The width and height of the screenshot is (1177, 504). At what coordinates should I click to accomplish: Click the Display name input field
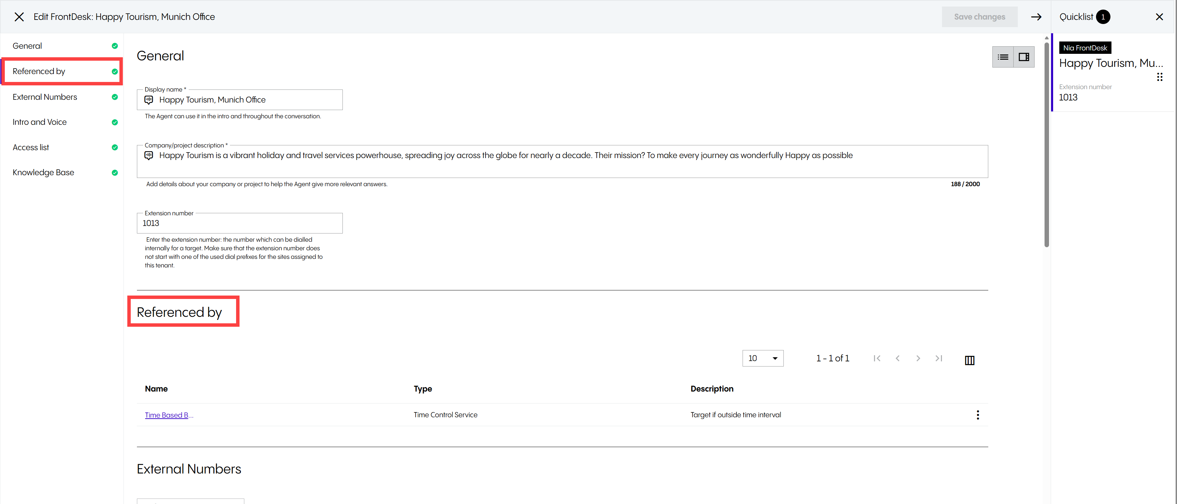240,99
